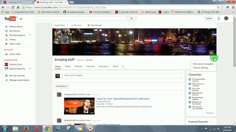The image size is (236, 132).
Task: Open File Explorer in the taskbar
Action: pos(15,129)
